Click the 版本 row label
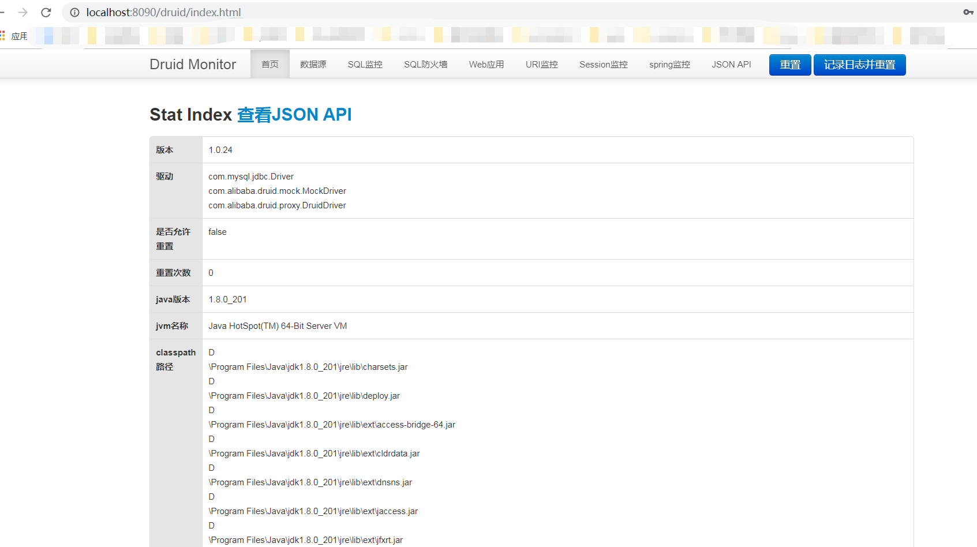Viewport: 977px width, 547px height. click(164, 150)
